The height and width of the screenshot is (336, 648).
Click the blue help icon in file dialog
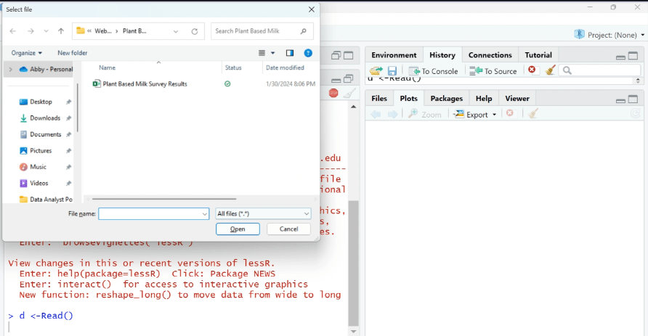tap(308, 53)
